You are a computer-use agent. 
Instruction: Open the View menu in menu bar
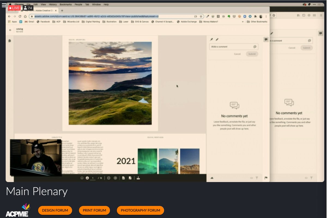point(43,5)
